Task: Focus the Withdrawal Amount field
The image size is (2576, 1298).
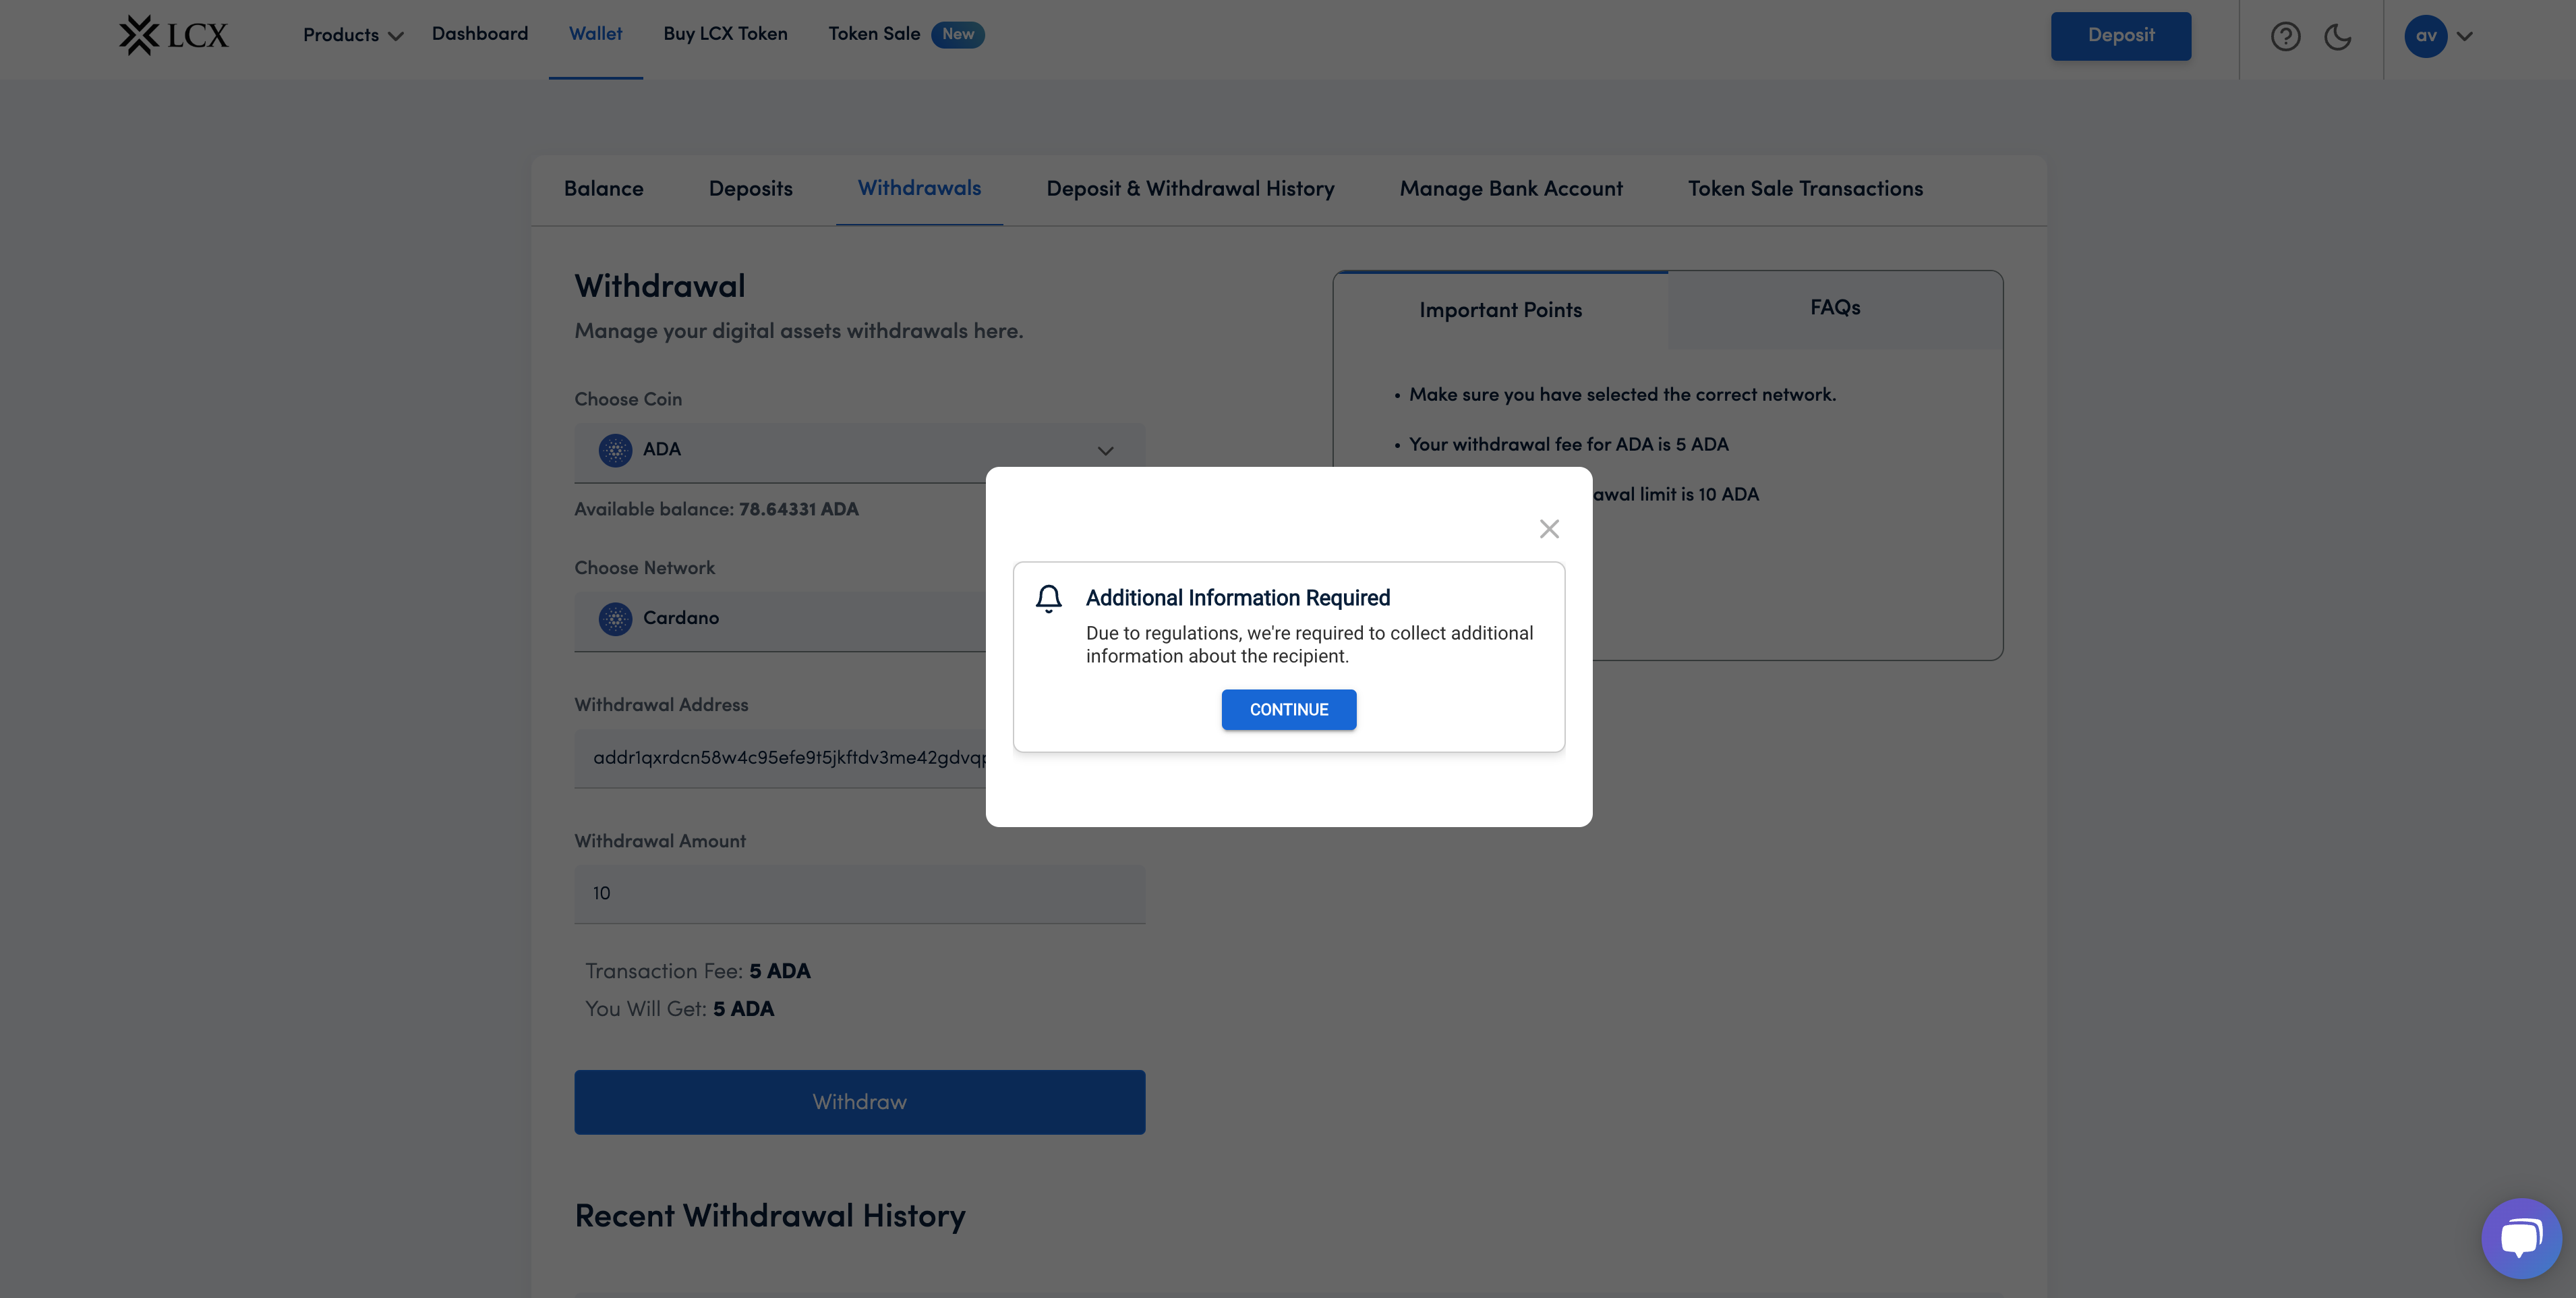Action: (x=859, y=894)
